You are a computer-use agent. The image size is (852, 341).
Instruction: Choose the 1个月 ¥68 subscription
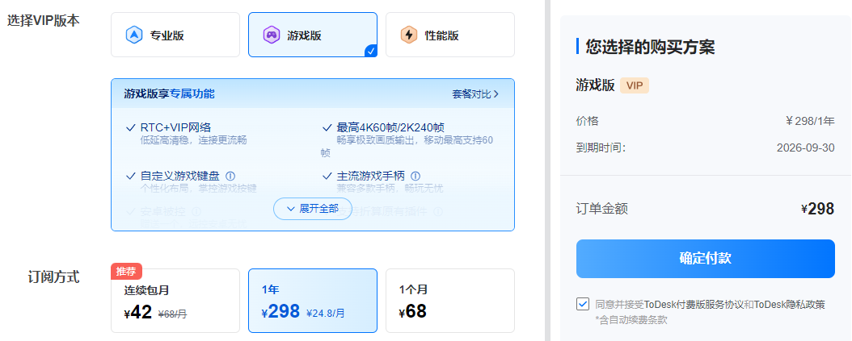pos(450,301)
